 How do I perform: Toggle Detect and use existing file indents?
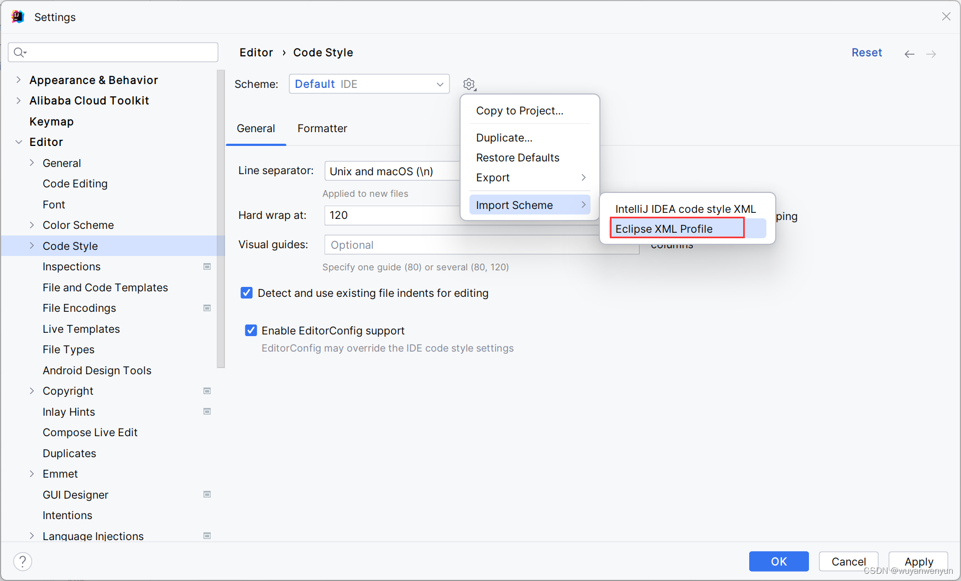(x=247, y=293)
